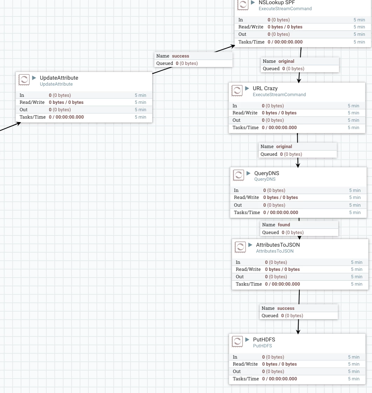Select the UpdateAttribute processor title
The height and width of the screenshot is (393, 372).
point(59,78)
